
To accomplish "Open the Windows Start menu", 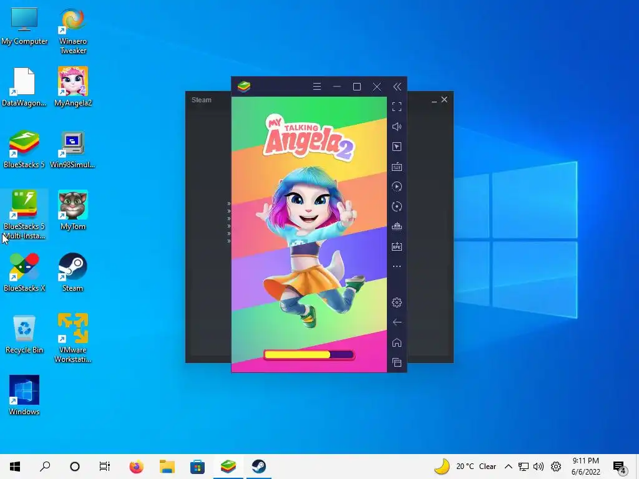I will tap(15, 467).
